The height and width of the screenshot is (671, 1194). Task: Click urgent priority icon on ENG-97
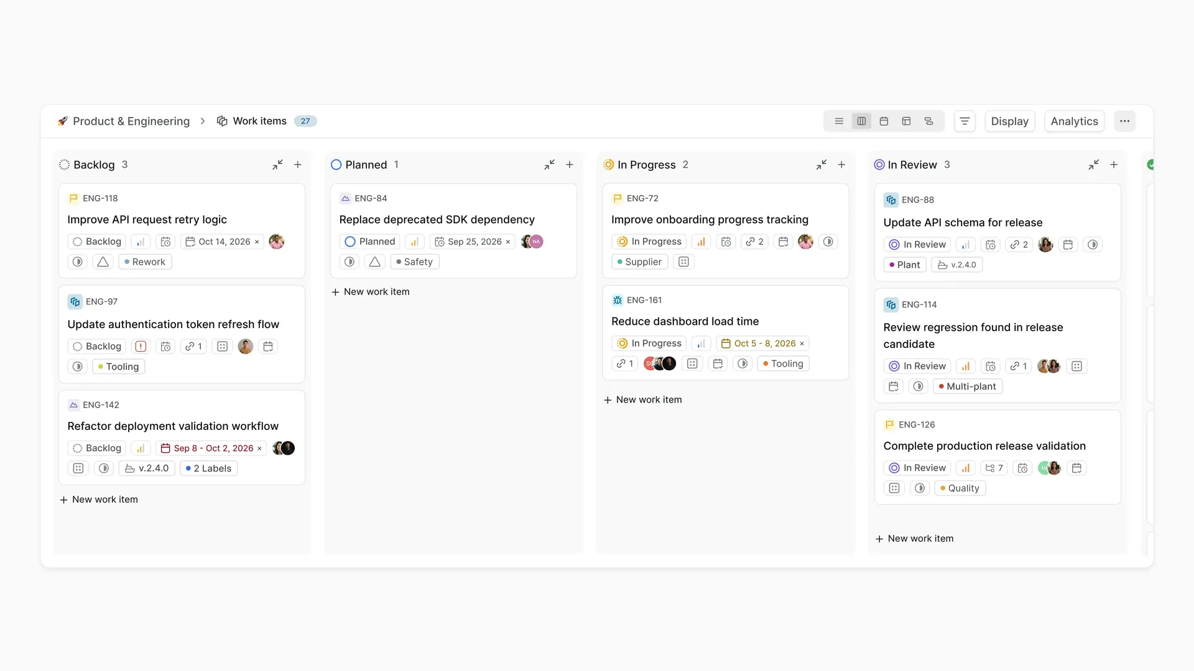[141, 347]
